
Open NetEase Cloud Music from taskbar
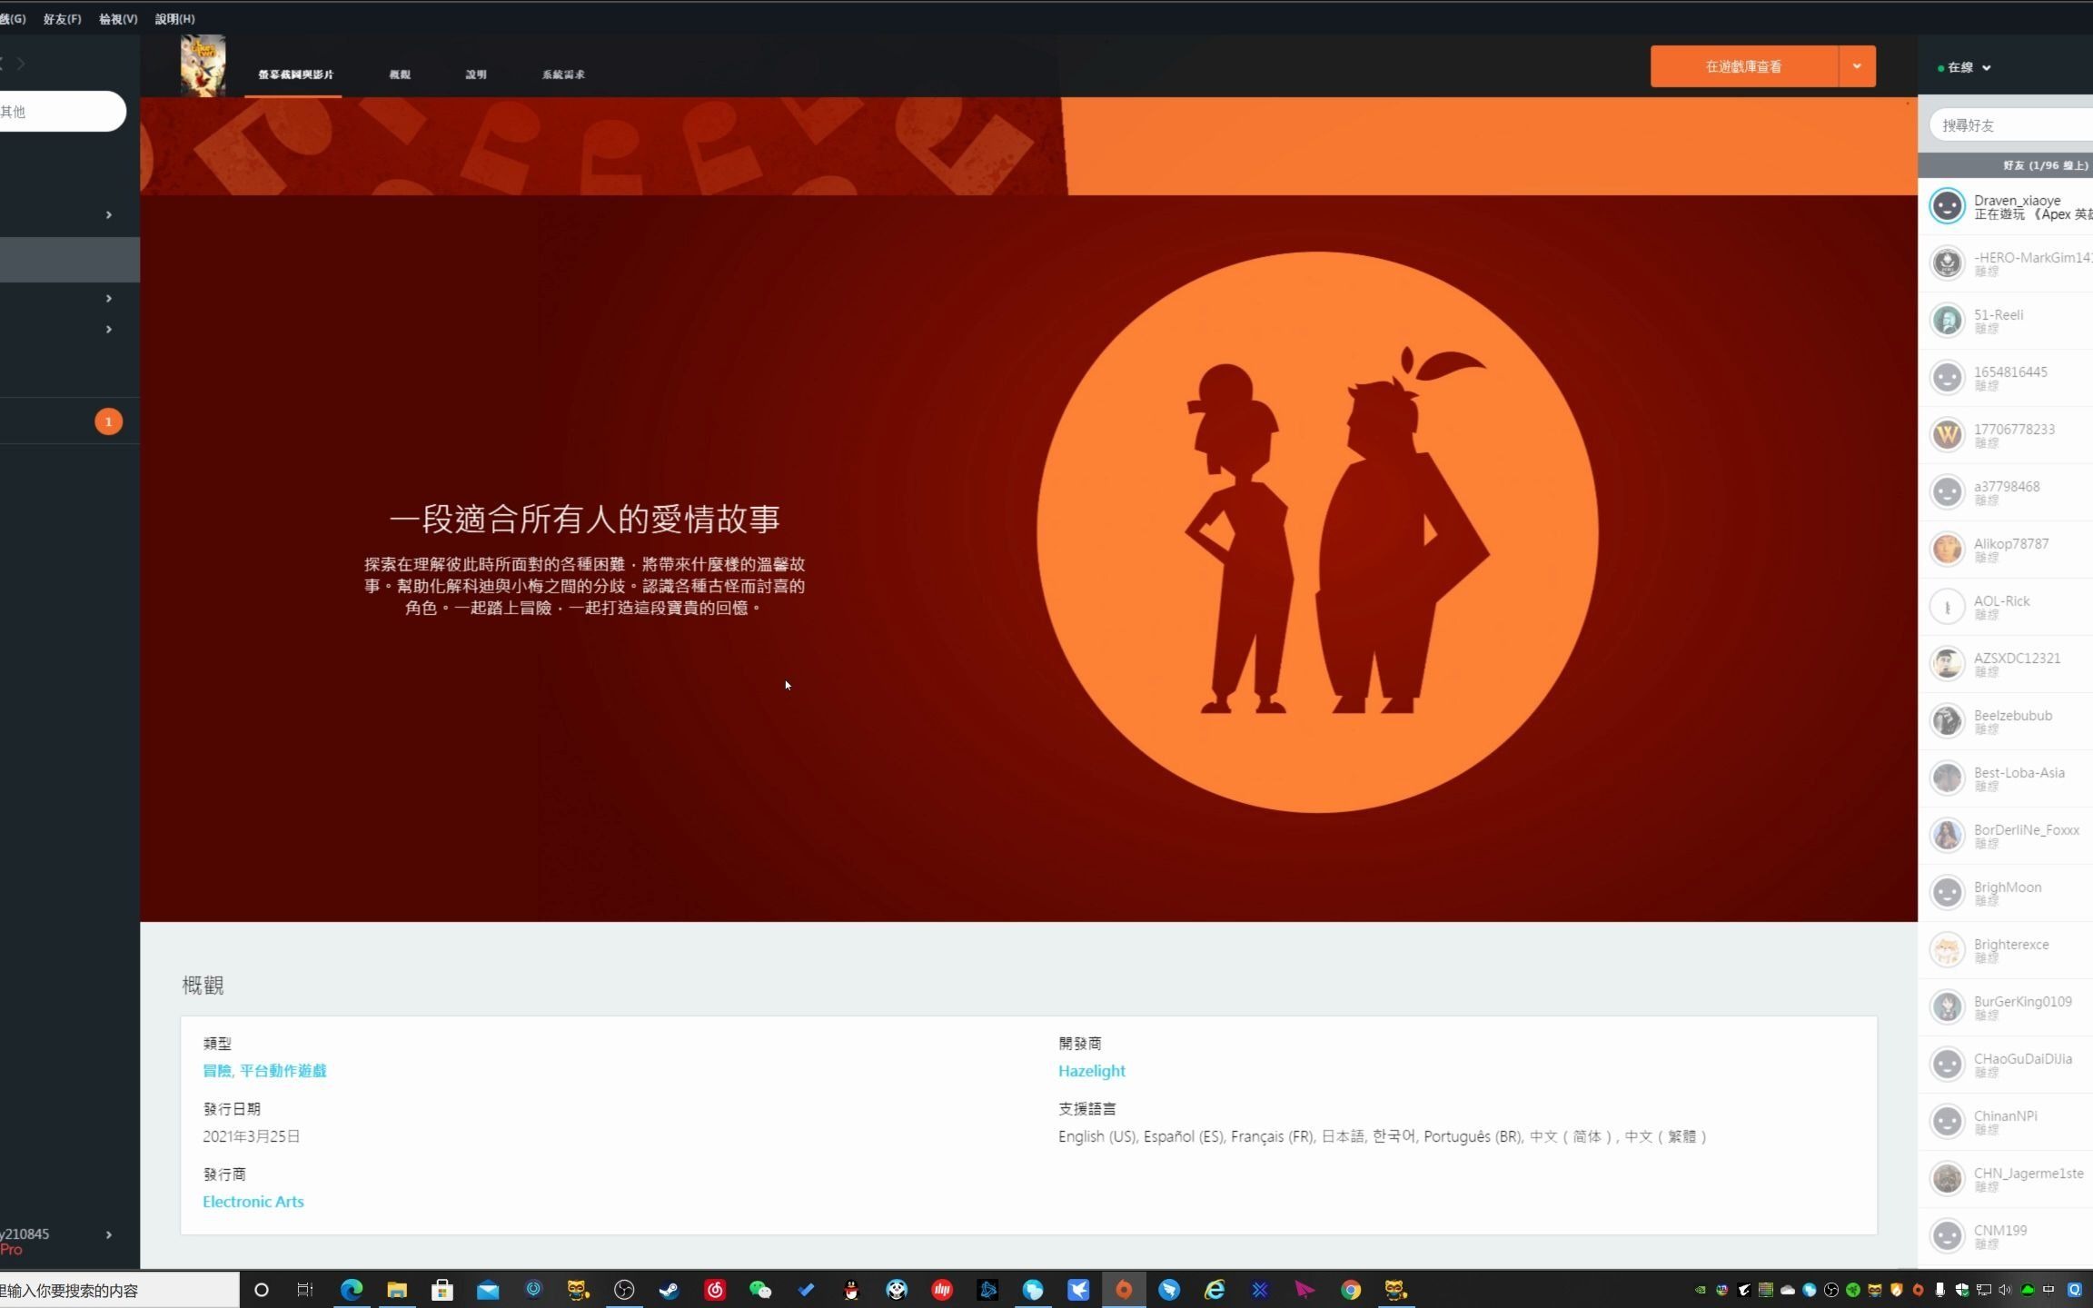[715, 1290]
